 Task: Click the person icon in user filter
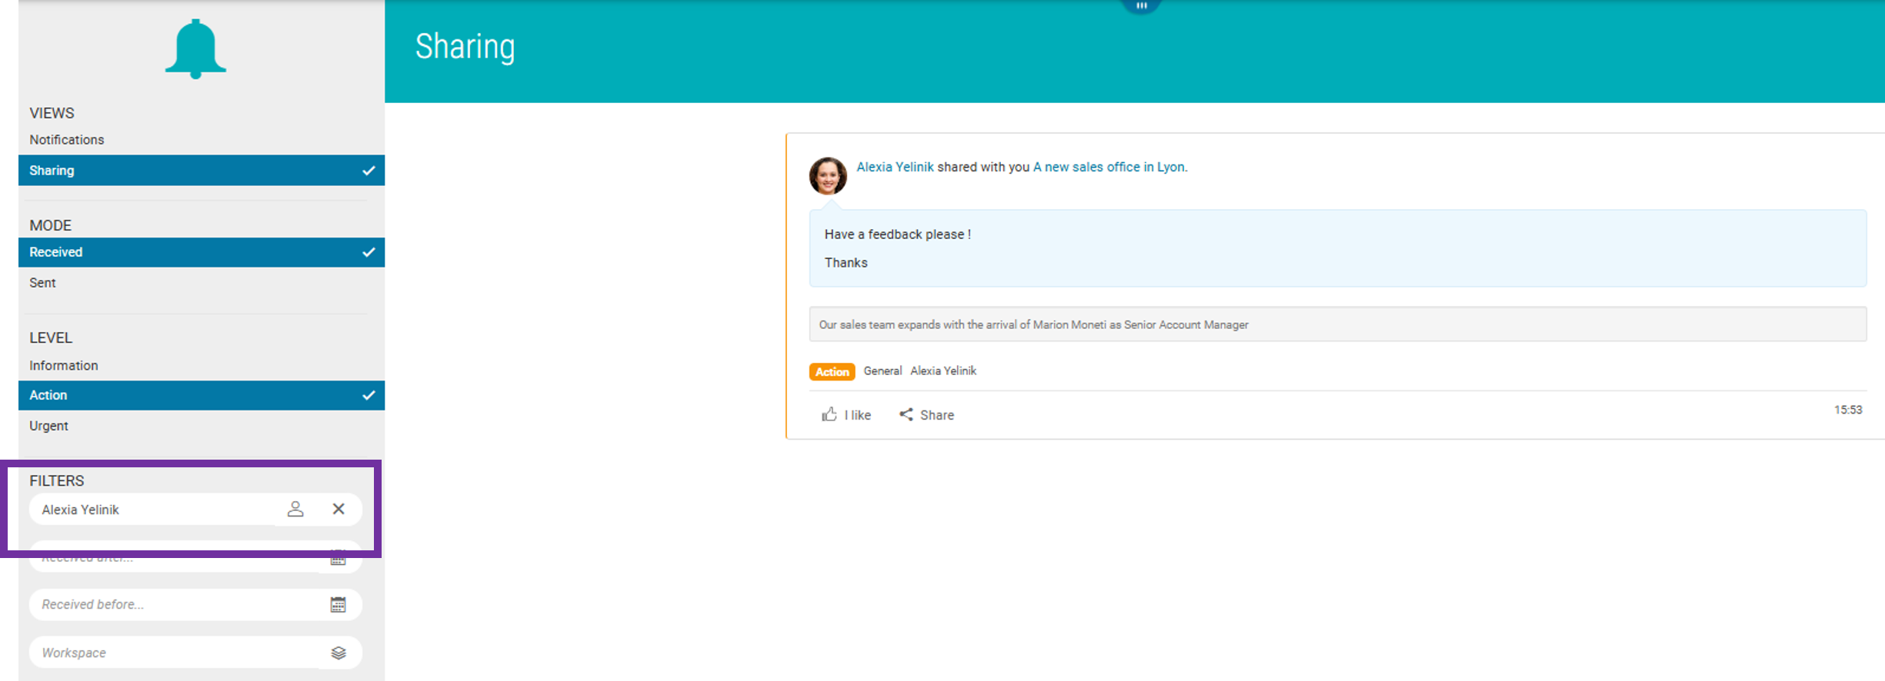[295, 509]
